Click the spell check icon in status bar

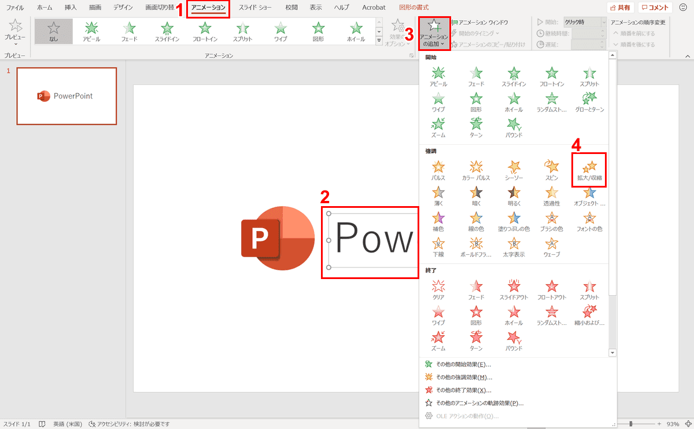click(42, 424)
